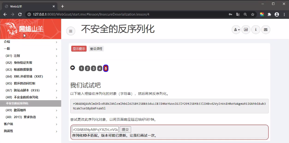This screenshot has width=289, height=143.
Task: Click the 提交 submit button
Action: 125,129
